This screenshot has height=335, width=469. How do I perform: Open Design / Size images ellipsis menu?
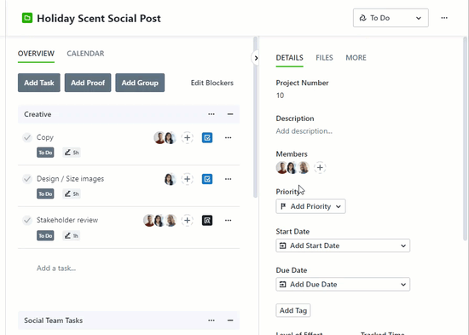(x=229, y=179)
